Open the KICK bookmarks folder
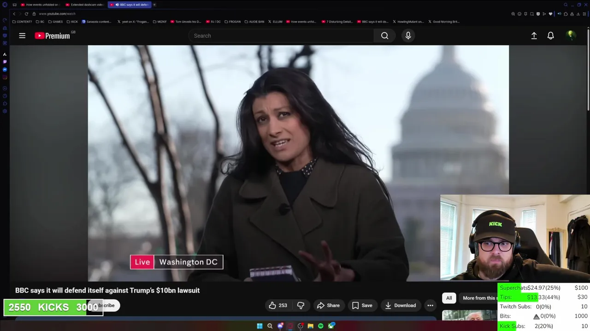The height and width of the screenshot is (331, 590). pyautogui.click(x=72, y=22)
